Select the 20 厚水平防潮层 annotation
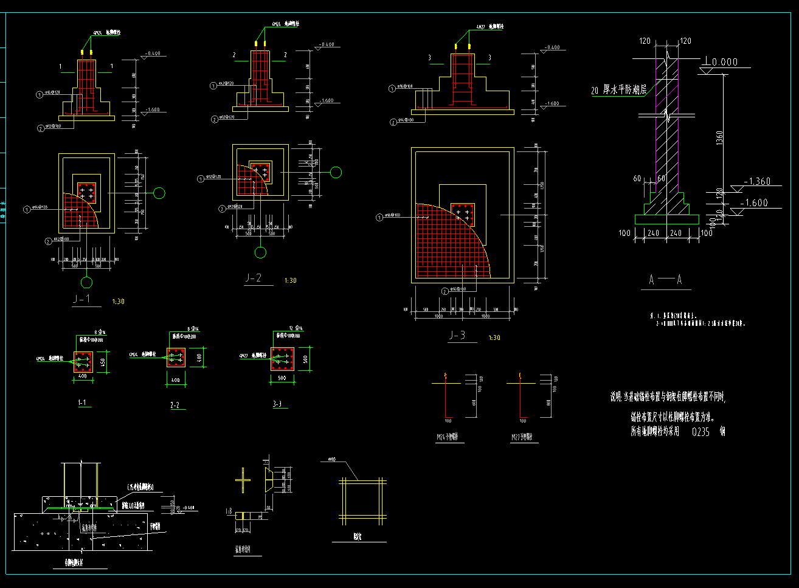This screenshot has height=588, width=799. click(619, 90)
